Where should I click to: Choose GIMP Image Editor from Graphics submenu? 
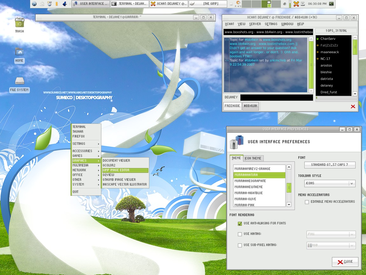click(x=125, y=170)
